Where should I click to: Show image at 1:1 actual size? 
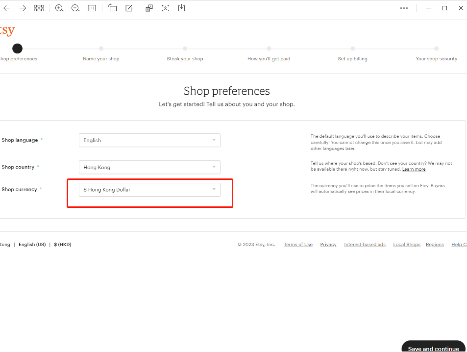pos(92,8)
